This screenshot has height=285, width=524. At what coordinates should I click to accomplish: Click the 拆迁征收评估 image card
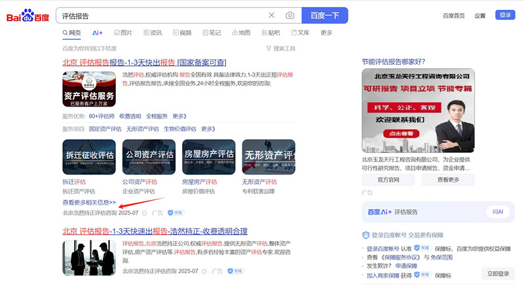pos(89,157)
